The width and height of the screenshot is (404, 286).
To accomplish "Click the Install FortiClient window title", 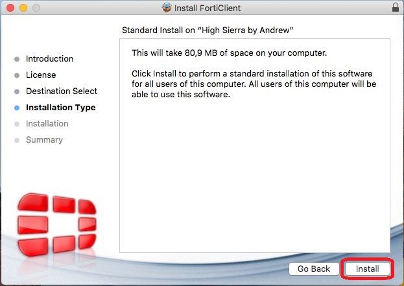I will click(208, 8).
